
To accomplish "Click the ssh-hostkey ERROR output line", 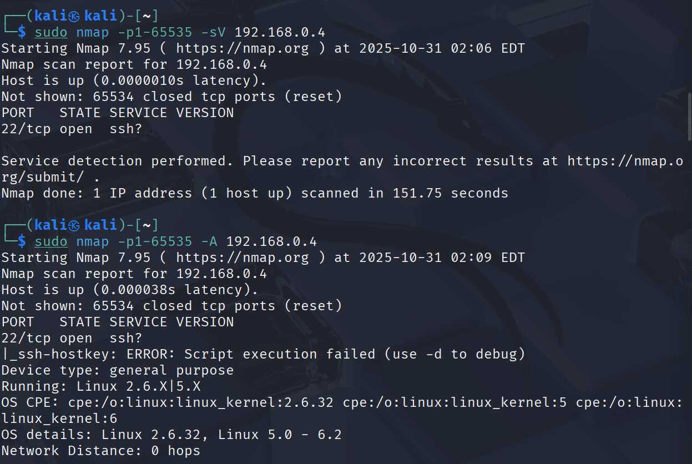I will tap(263, 354).
